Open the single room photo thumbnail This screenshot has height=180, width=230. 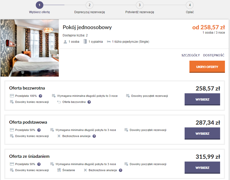(x=30, y=48)
